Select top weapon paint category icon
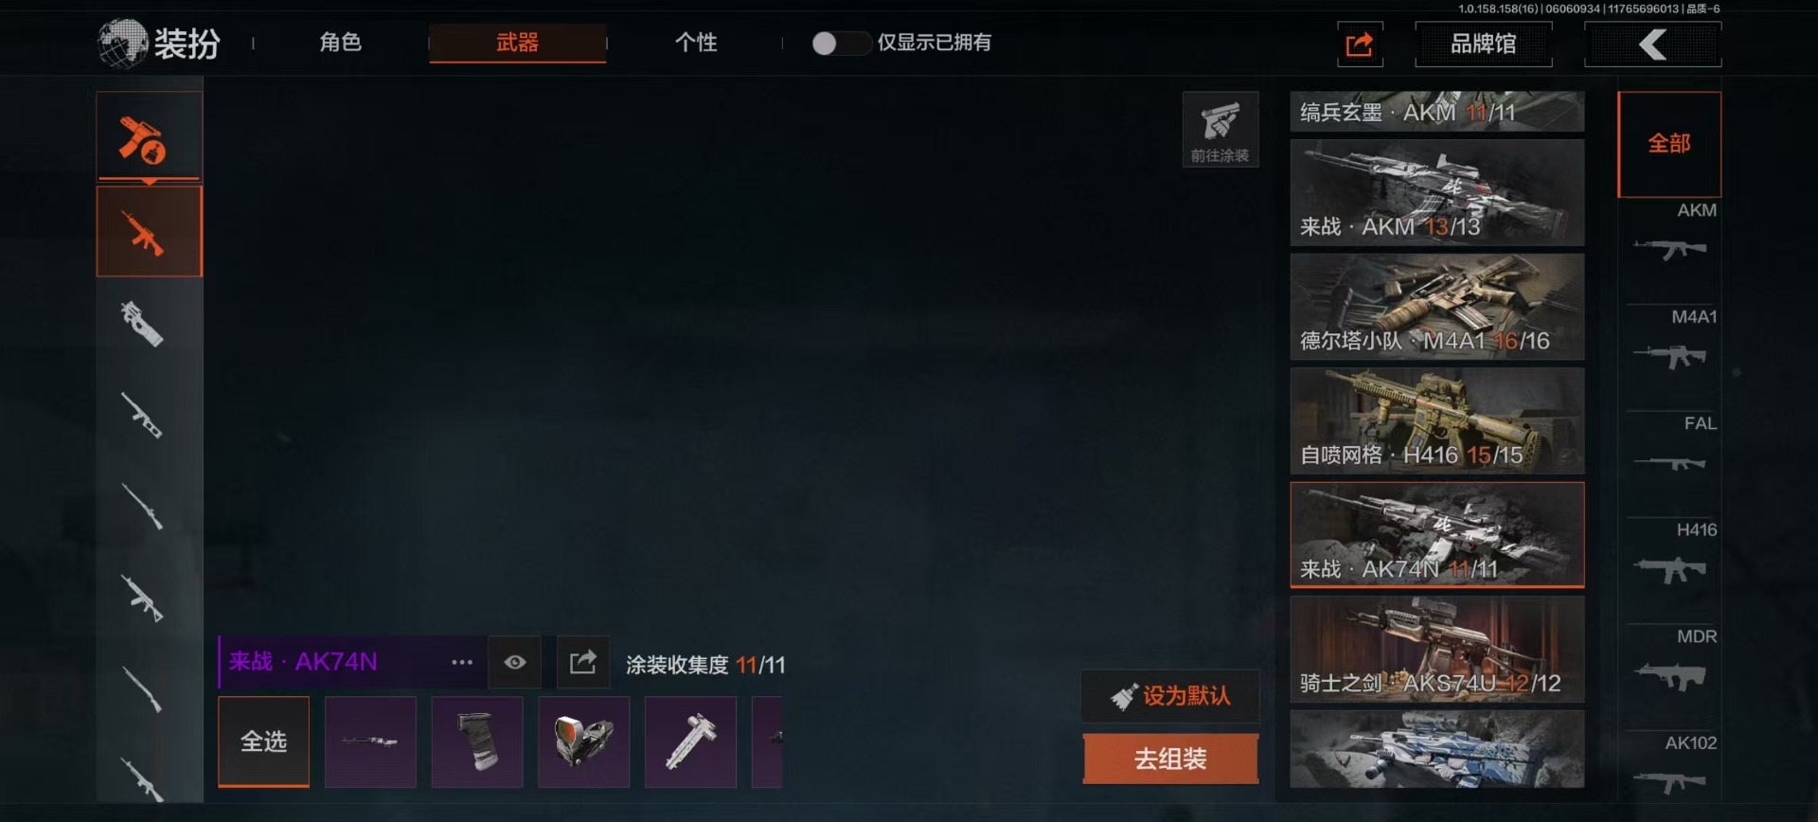This screenshot has width=1818, height=822. [x=149, y=137]
